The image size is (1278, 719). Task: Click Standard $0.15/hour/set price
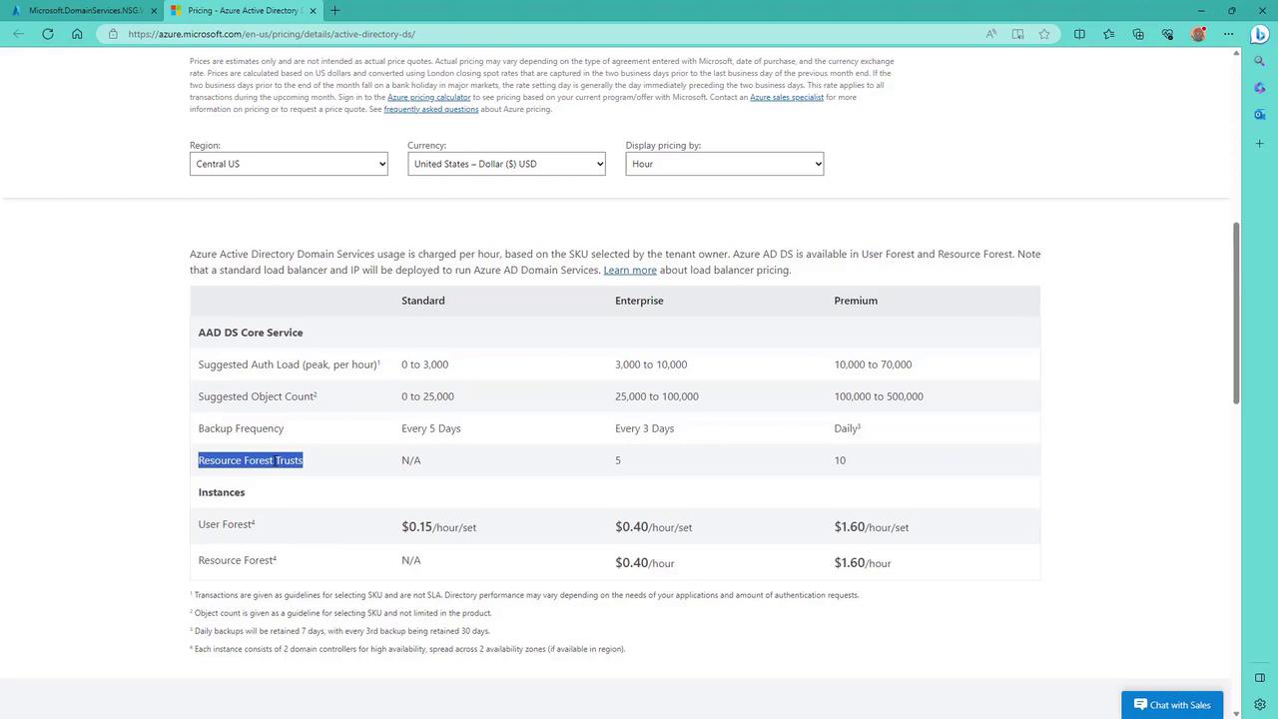[x=439, y=527]
